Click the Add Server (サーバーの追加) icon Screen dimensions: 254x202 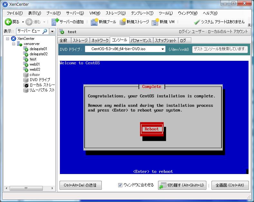[x=55, y=22]
